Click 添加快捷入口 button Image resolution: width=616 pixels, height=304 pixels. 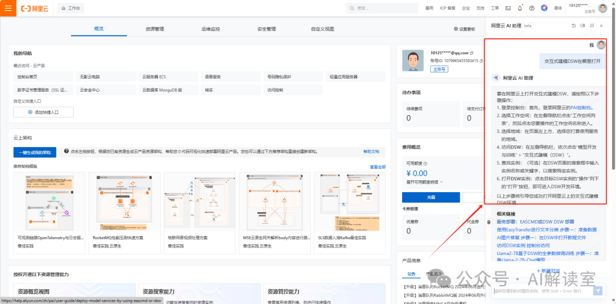coord(43,112)
